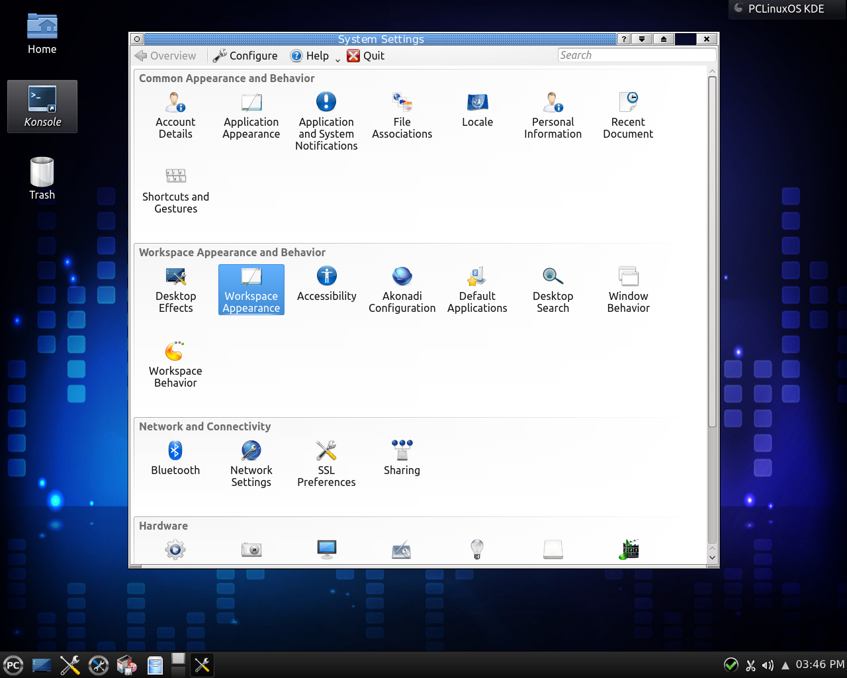The width and height of the screenshot is (847, 678).
Task: Select the Home desktop icon
Action: tap(42, 34)
